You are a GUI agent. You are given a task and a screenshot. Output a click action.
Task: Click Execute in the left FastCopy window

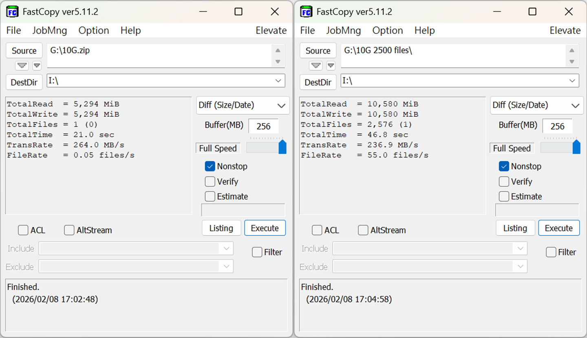click(265, 228)
